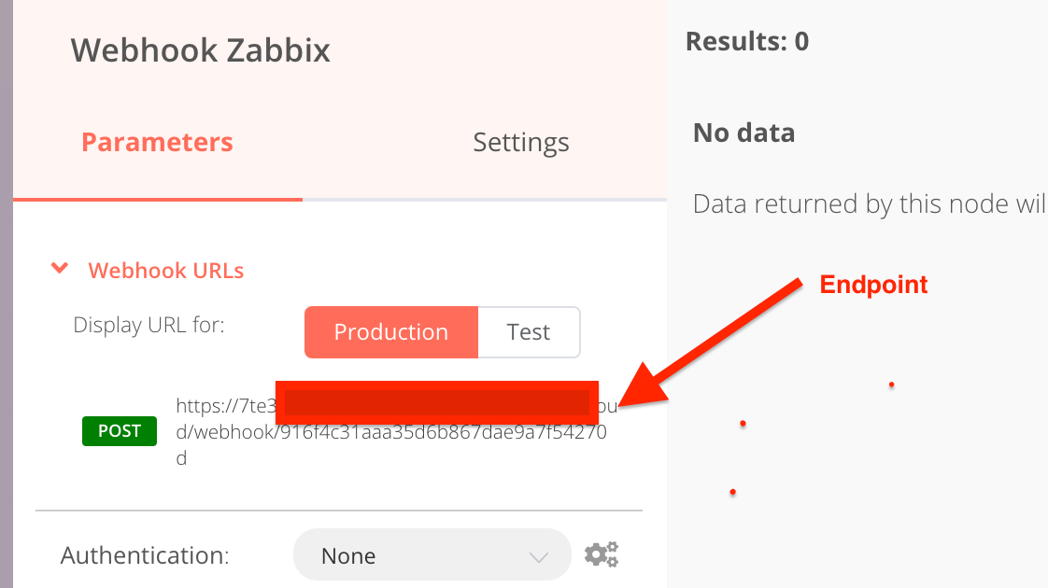This screenshot has width=1048, height=588.
Task: Select Production URL display mode
Action: coord(391,332)
